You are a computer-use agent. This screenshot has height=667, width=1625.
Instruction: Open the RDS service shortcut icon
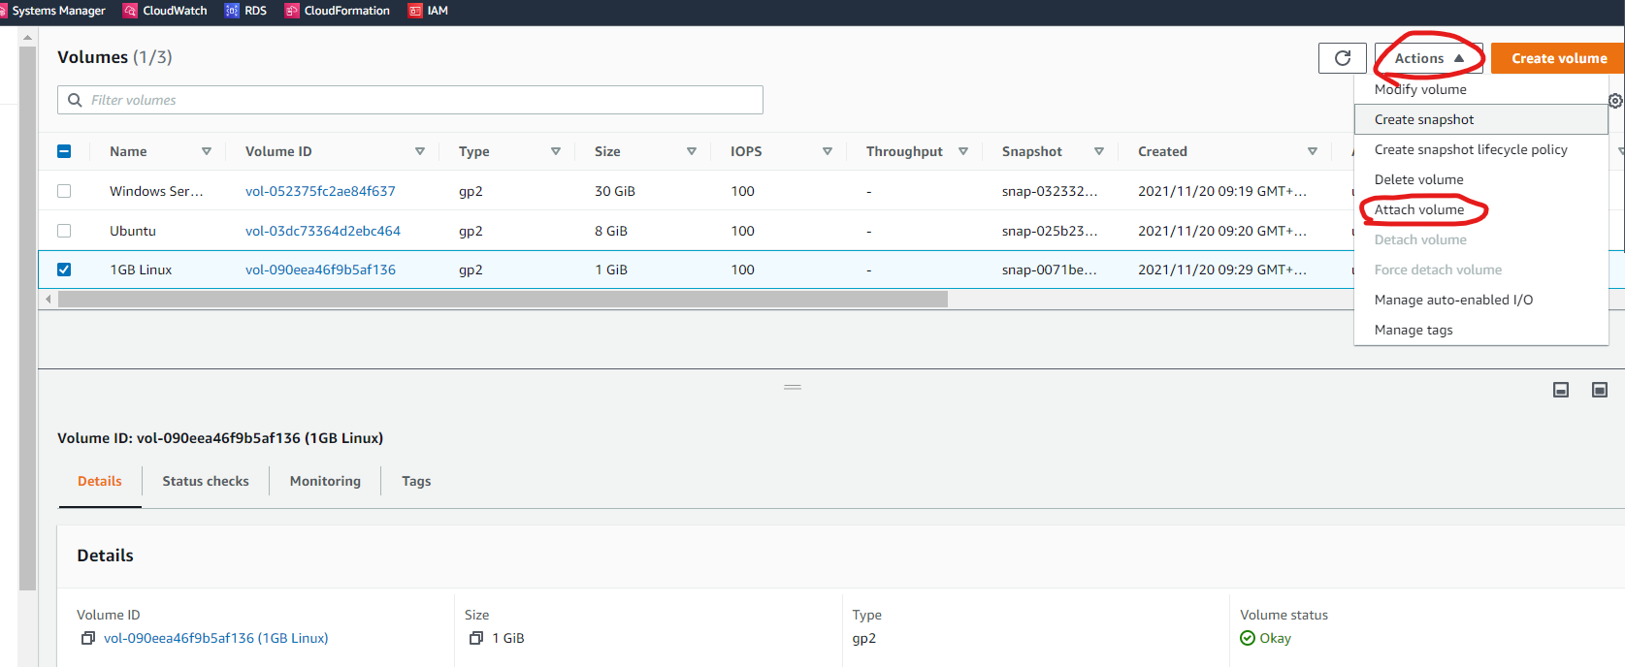click(232, 11)
